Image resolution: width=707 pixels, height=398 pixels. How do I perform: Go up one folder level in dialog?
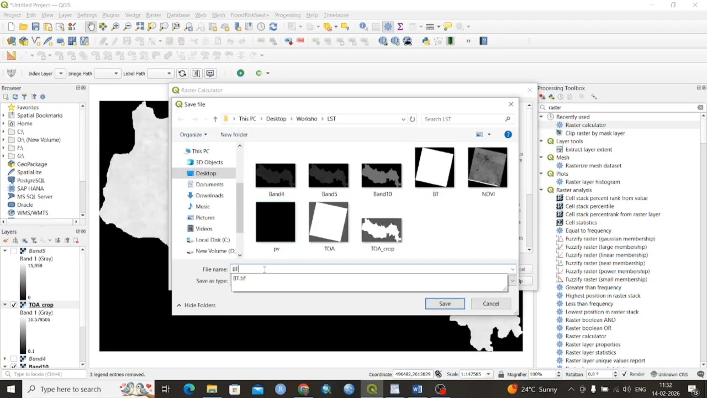click(215, 119)
